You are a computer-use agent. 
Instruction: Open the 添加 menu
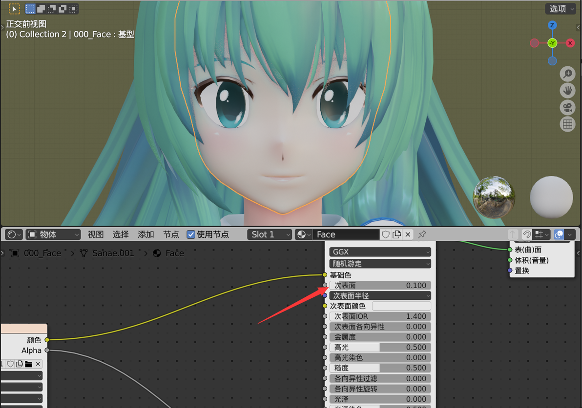click(146, 234)
